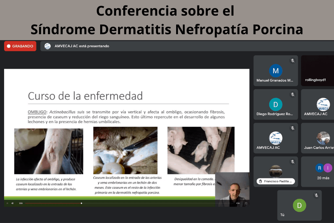Click the 'Juan Carlos Arrie' participant name
The width and height of the screenshot is (334, 223).
click(x=319, y=148)
